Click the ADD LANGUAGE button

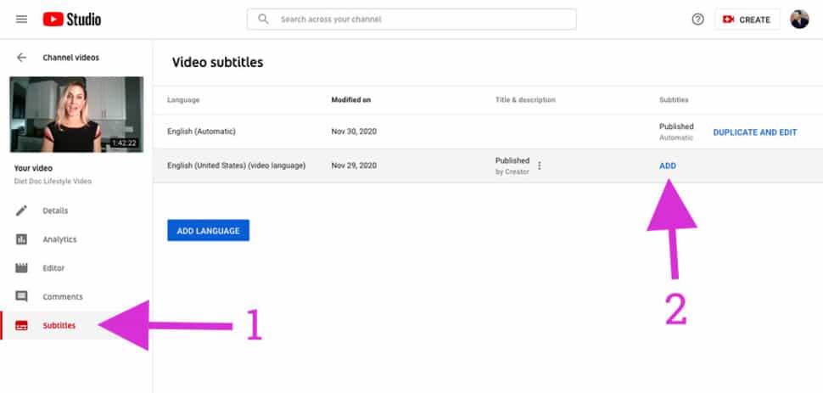click(x=209, y=231)
